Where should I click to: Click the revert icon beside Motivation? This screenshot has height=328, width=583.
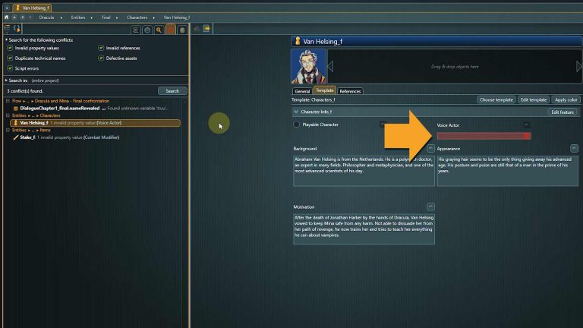point(430,207)
